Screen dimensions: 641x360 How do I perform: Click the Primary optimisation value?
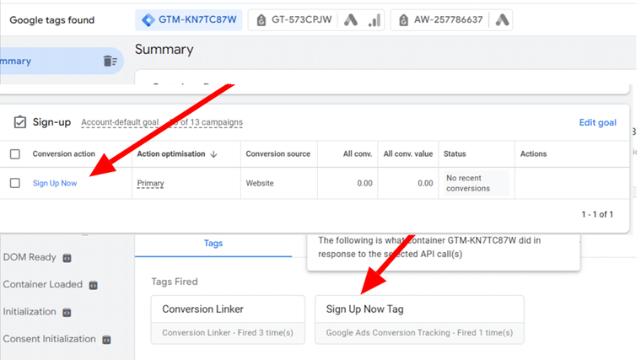tap(150, 183)
